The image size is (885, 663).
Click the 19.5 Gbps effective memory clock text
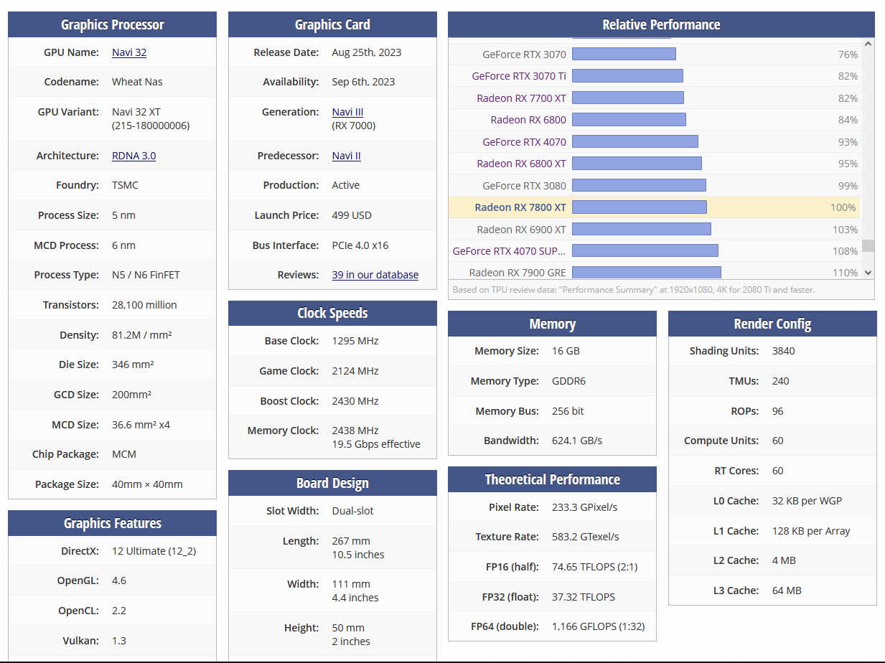(x=376, y=444)
